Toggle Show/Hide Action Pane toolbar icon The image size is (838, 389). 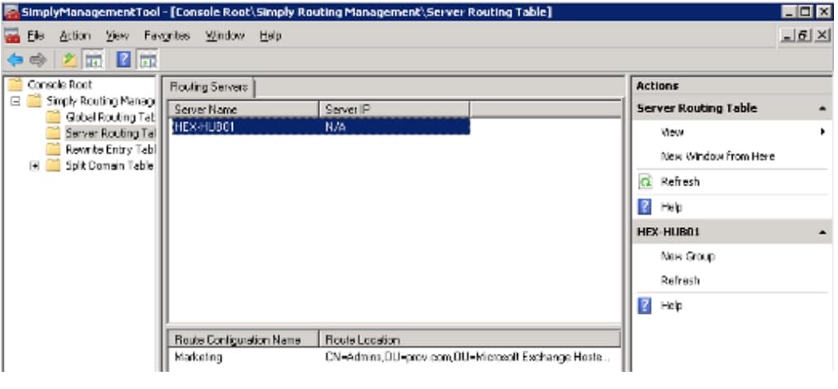[x=148, y=60]
